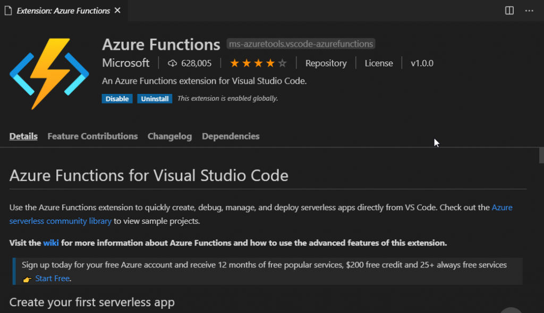The width and height of the screenshot is (544, 313).
Task: Click the 'This extension is enabled globally.' status text
Action: point(227,99)
